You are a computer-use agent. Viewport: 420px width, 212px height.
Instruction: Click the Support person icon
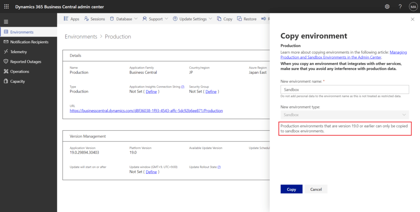(145, 19)
